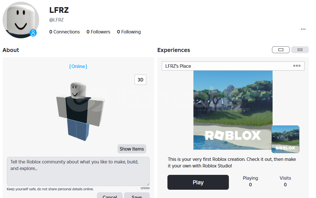Open the three-dot profile options menu
The height and width of the screenshot is (198, 316).
click(303, 29)
